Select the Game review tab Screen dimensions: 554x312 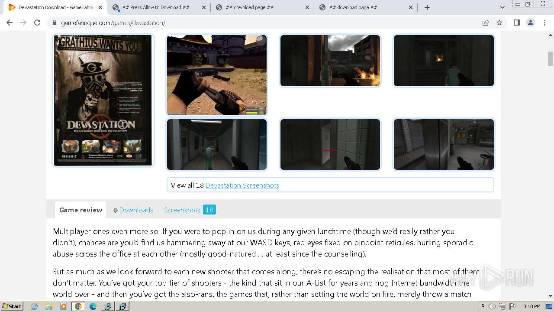(x=81, y=210)
